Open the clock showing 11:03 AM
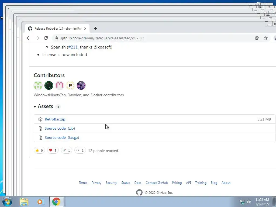This screenshot has width=276, height=207. click(262, 202)
